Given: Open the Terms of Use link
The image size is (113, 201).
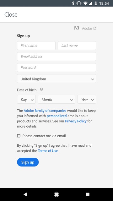Looking at the screenshot, I should [x=48, y=151].
